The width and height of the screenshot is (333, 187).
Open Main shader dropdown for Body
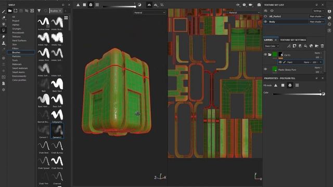(x=316, y=22)
